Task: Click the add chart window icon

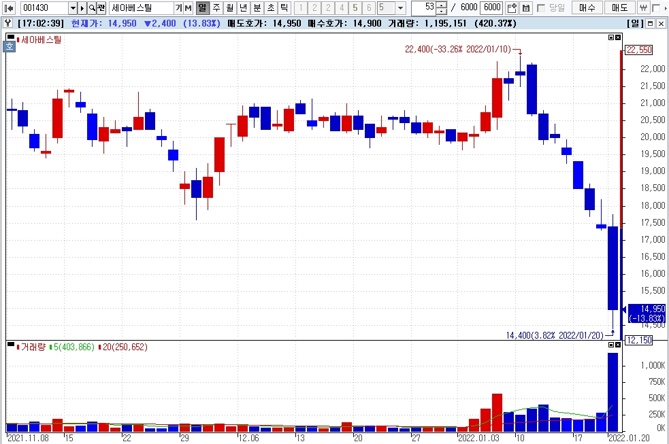Action: click(x=512, y=7)
